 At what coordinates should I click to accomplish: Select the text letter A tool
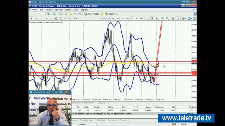tap(65, 18)
